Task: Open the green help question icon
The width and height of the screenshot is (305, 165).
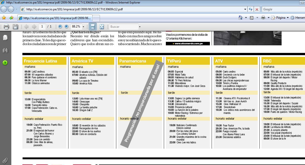Action: pyautogui.click(x=5, y=63)
